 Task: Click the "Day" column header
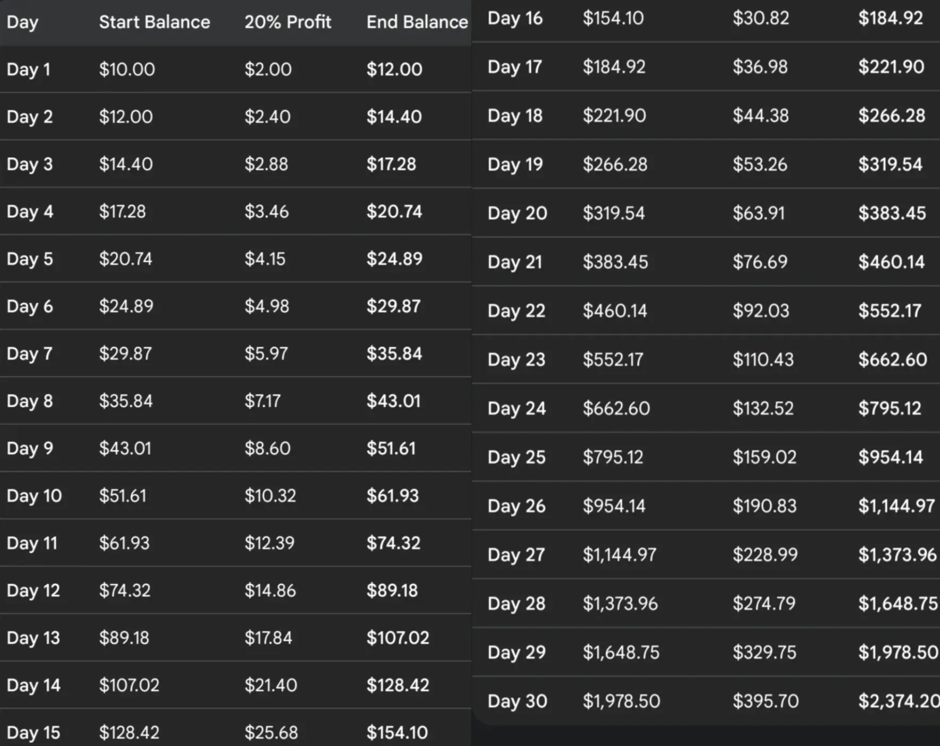22,22
